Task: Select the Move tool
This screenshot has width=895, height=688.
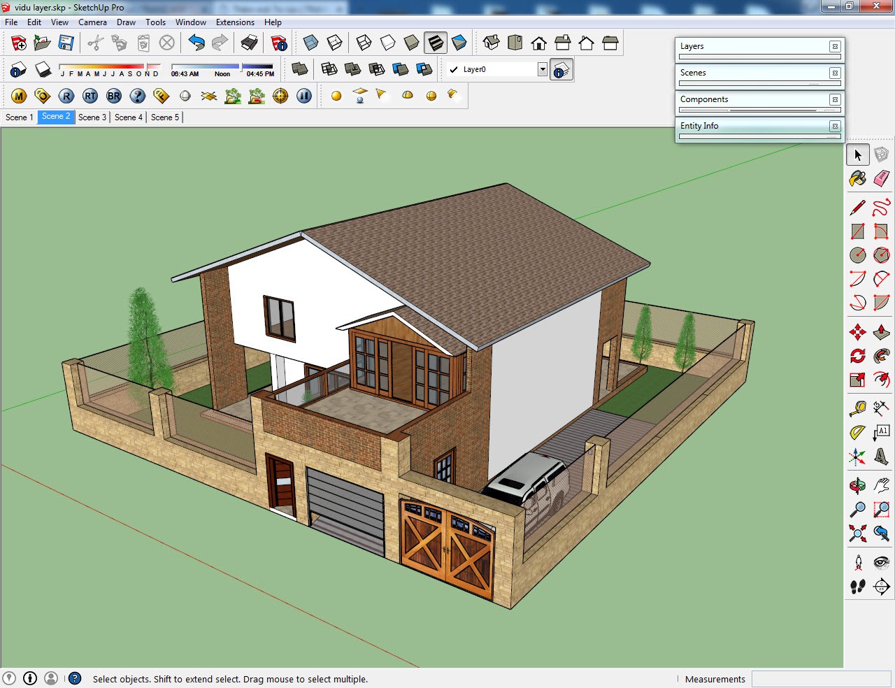Action: (858, 332)
